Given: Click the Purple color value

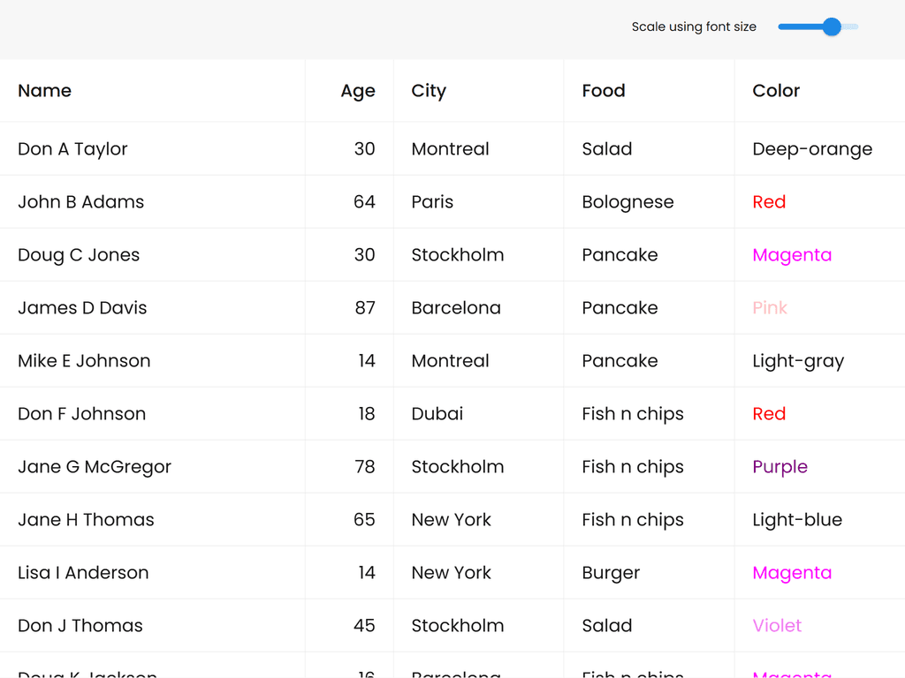Looking at the screenshot, I should pyautogui.click(x=780, y=467).
